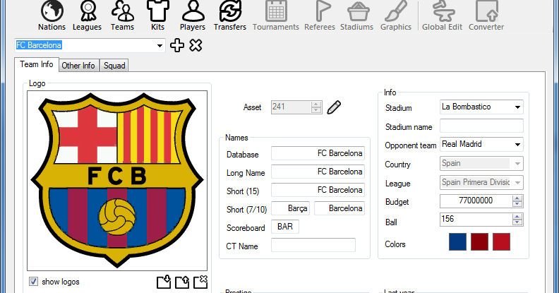This screenshot has width=559, height=293.
Task: Increase Ball number with up arrow
Action: point(517,216)
